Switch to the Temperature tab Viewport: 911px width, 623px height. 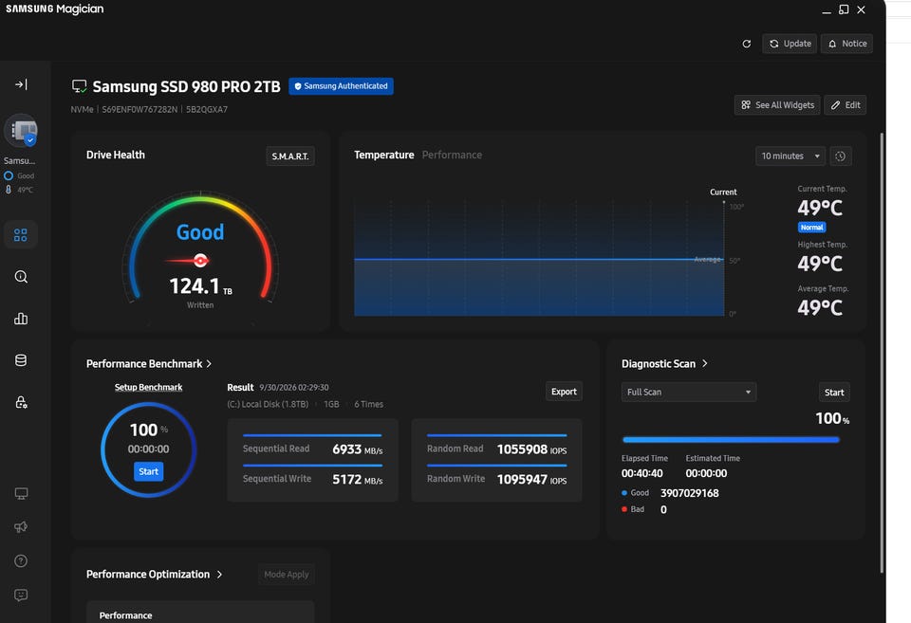click(384, 155)
